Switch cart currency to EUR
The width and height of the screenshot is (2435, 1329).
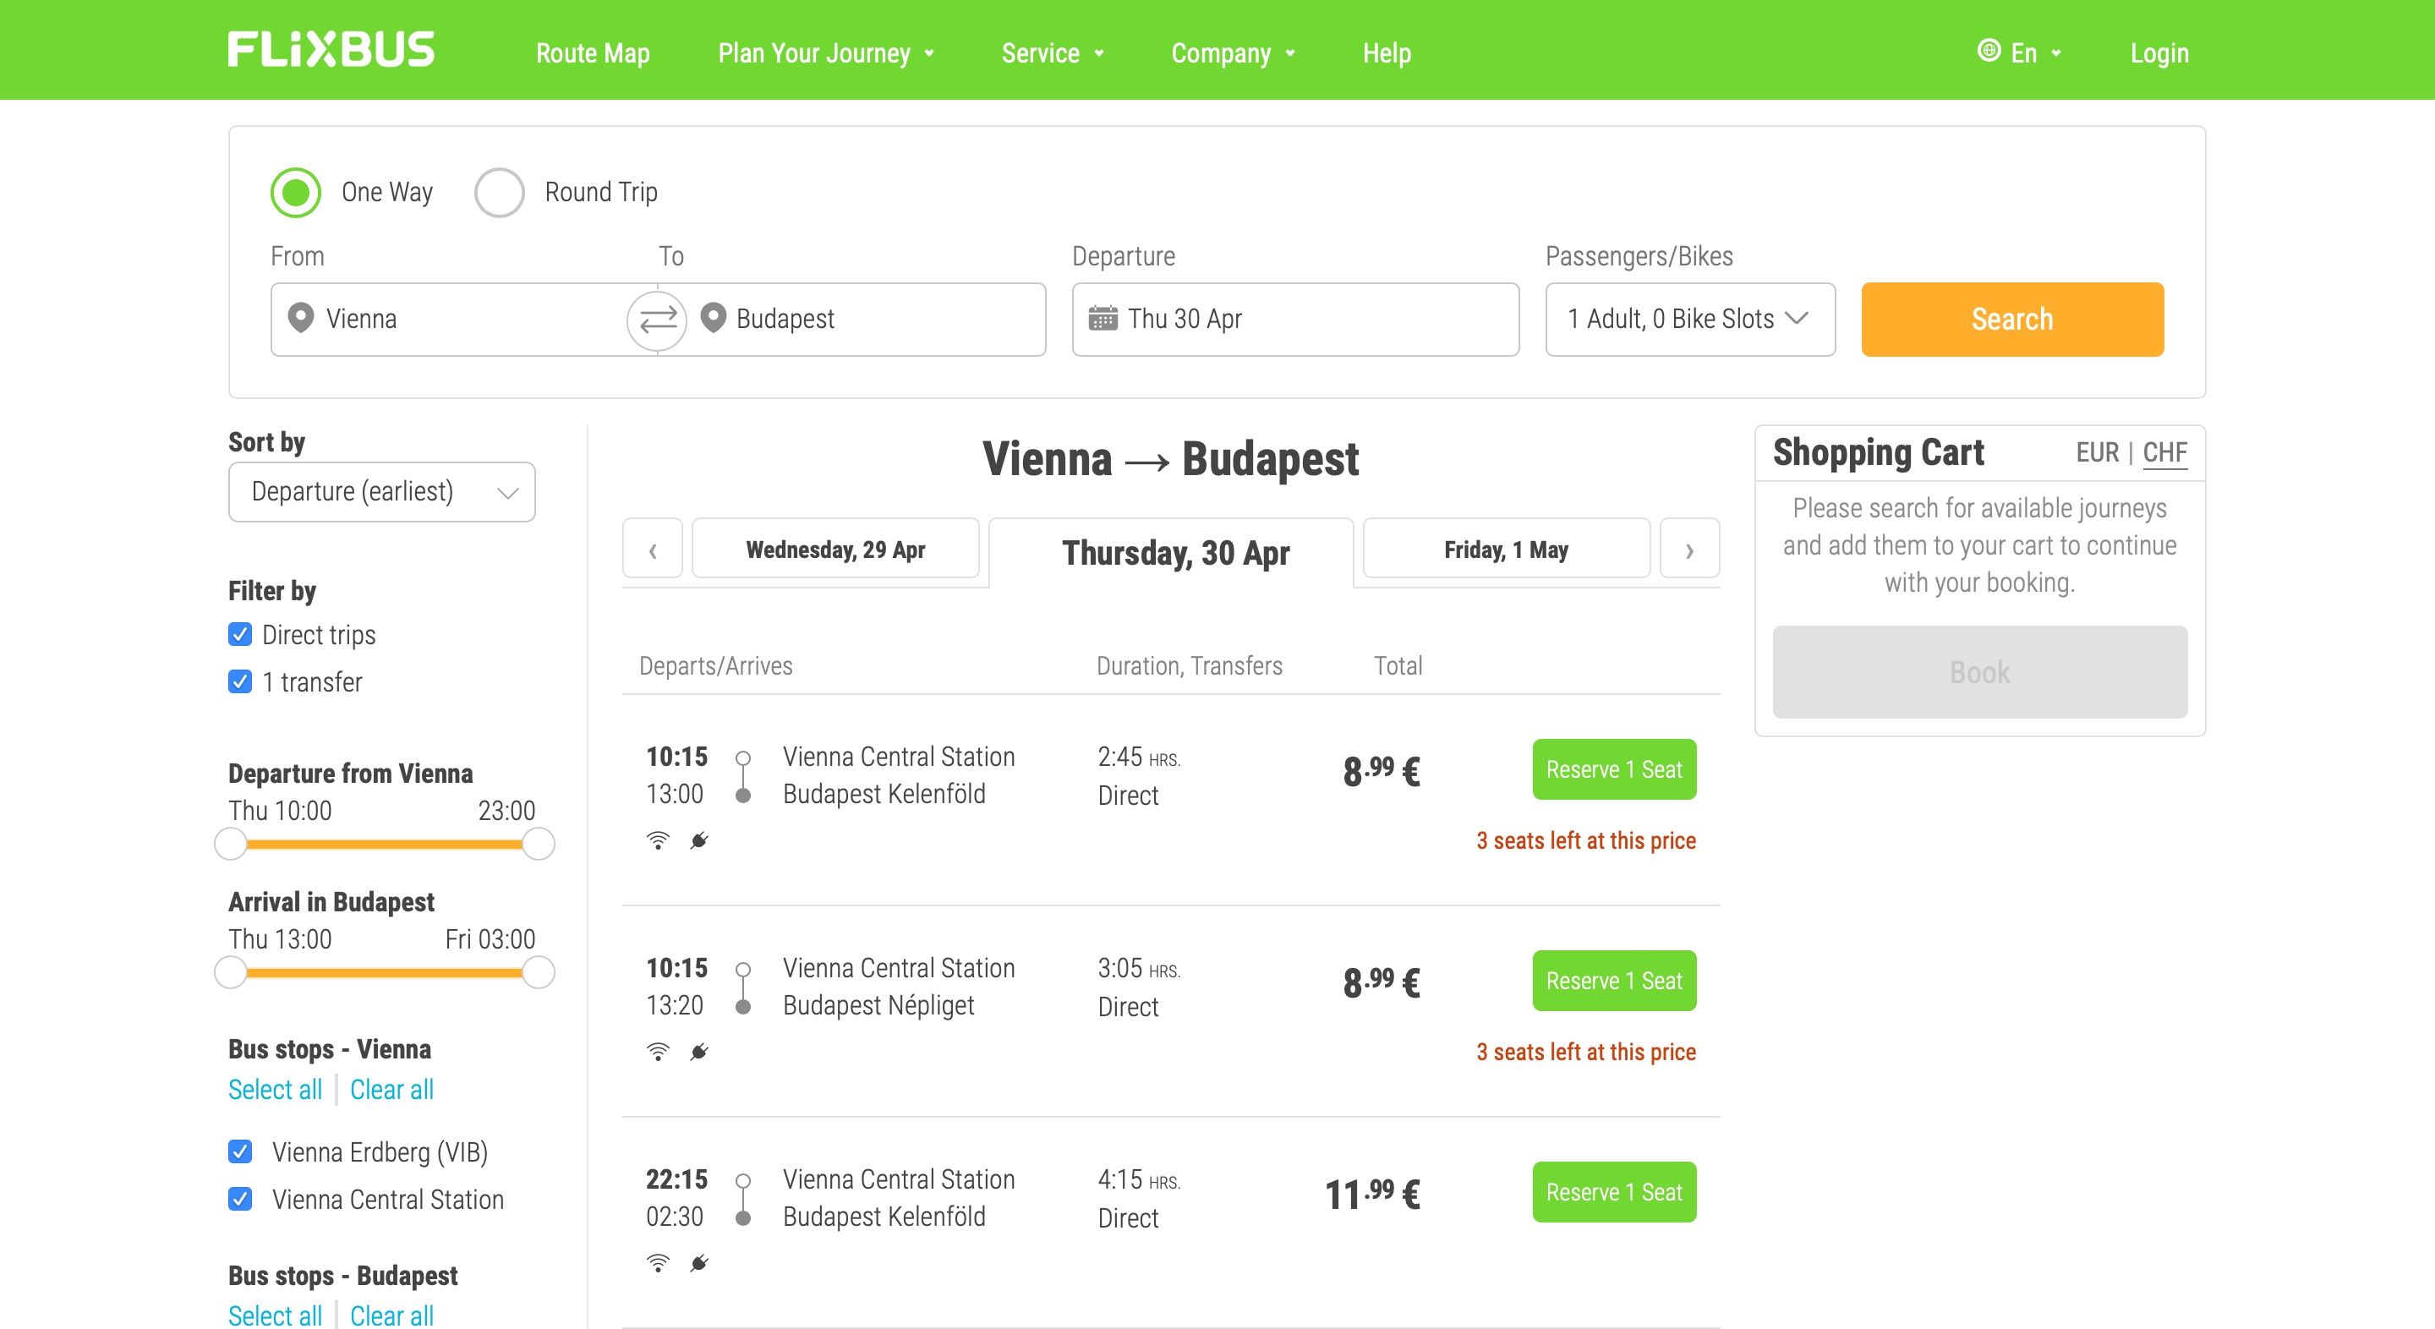[x=2098, y=453]
